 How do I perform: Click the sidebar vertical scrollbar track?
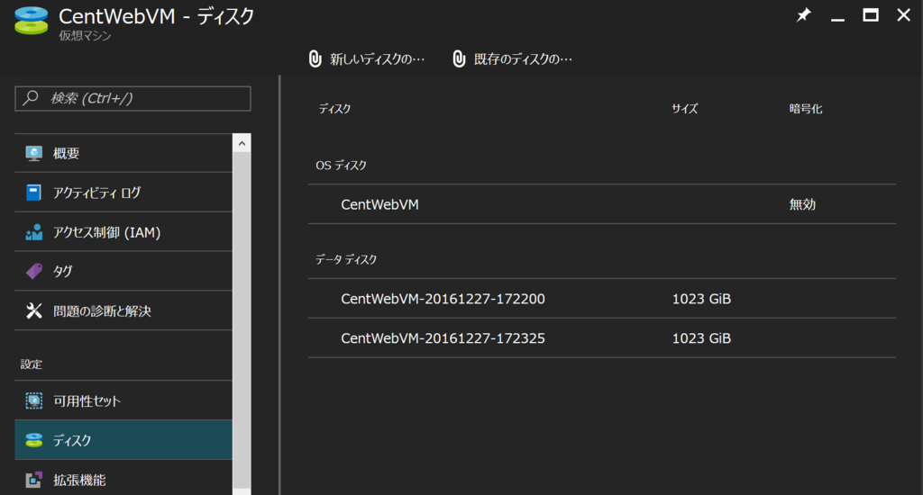pyautogui.click(x=242, y=320)
